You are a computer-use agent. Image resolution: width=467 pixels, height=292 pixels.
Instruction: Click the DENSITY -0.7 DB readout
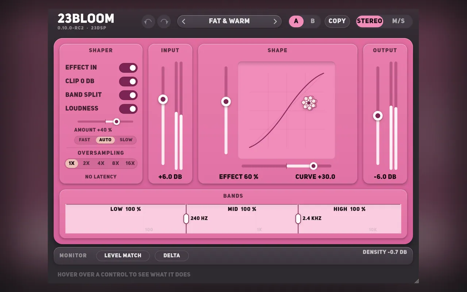(x=385, y=252)
